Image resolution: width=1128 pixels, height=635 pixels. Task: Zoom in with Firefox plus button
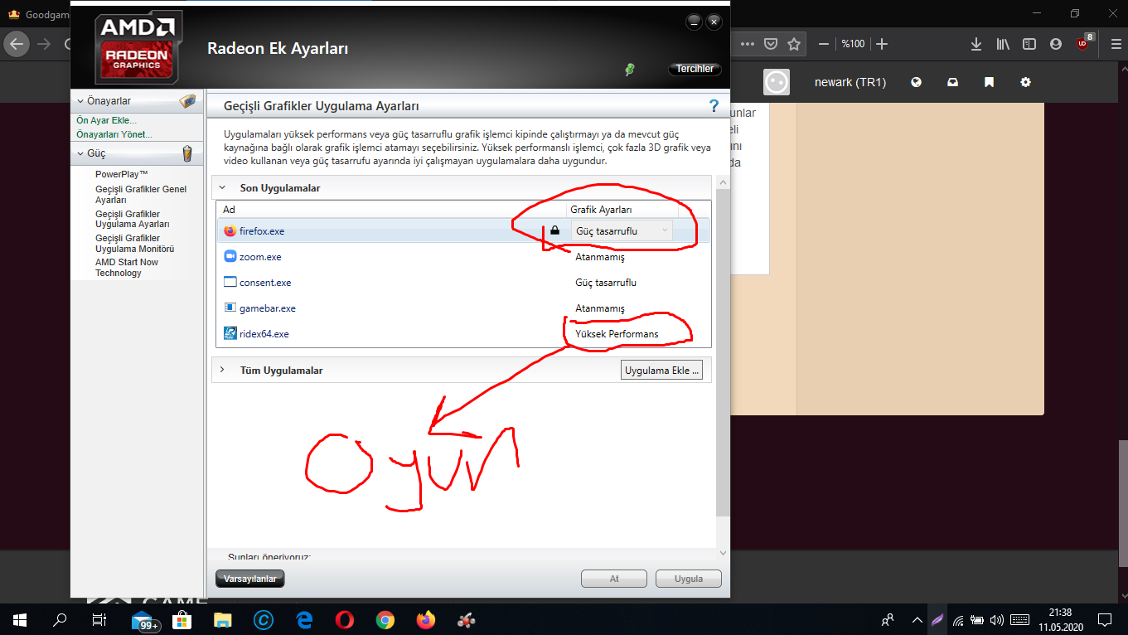click(882, 44)
